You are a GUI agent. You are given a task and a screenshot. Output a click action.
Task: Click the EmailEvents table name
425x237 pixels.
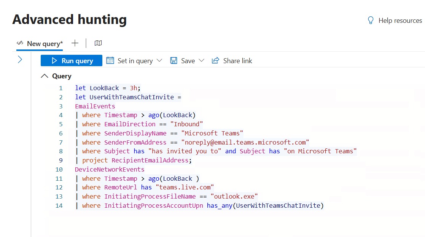95,106
